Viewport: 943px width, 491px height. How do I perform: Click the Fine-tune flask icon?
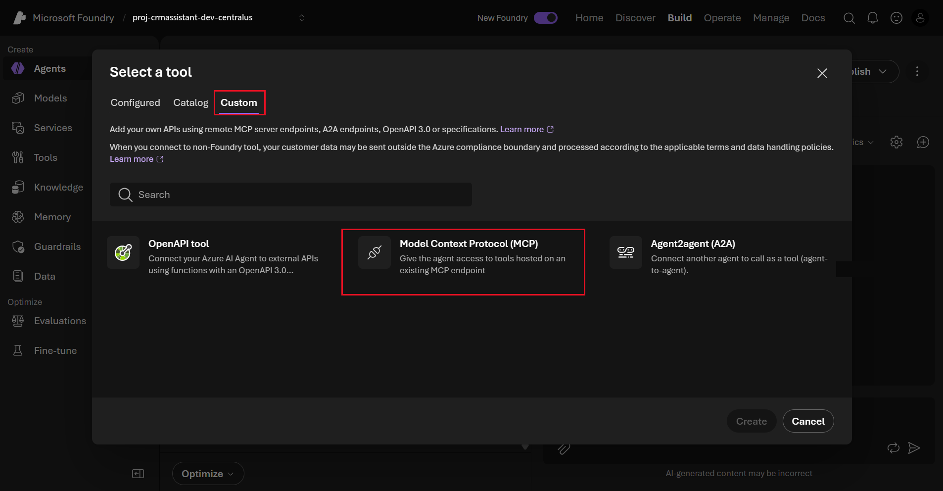click(18, 350)
